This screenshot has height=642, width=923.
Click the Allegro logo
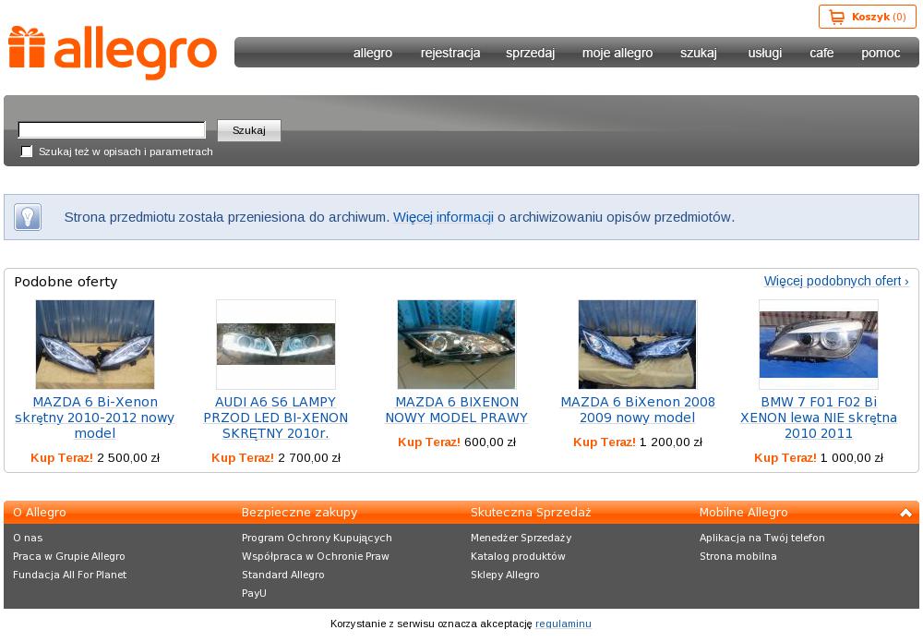click(x=113, y=52)
